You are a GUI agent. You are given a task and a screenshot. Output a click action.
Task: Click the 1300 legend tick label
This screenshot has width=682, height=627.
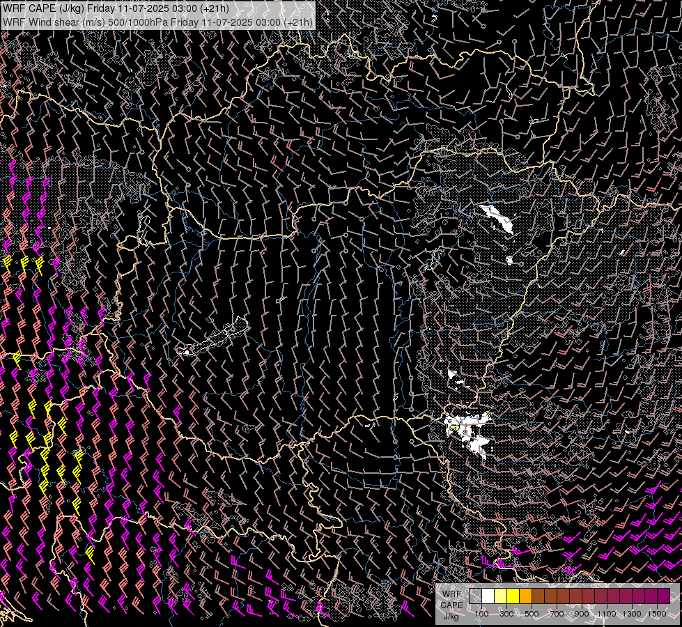(x=632, y=614)
